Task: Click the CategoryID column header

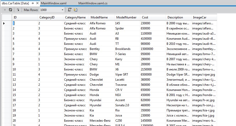Action: point(50,17)
